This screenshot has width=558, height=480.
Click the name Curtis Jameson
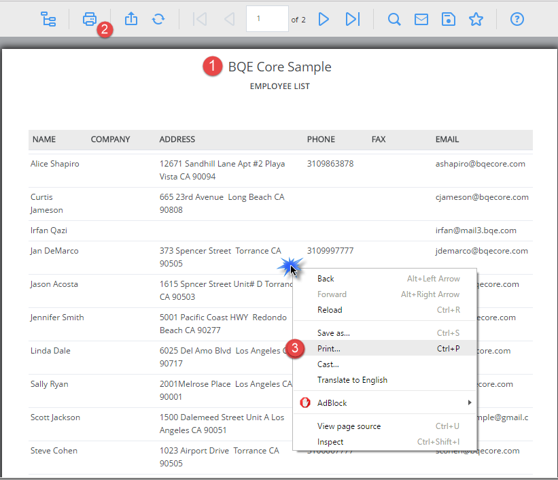coord(47,204)
